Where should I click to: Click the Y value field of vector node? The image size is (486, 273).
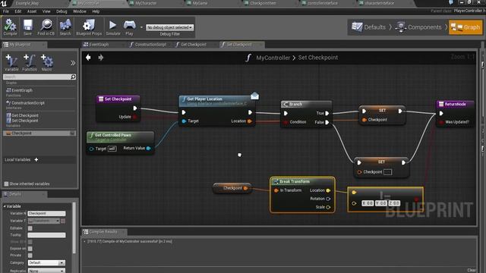pyautogui.click(x=381, y=203)
